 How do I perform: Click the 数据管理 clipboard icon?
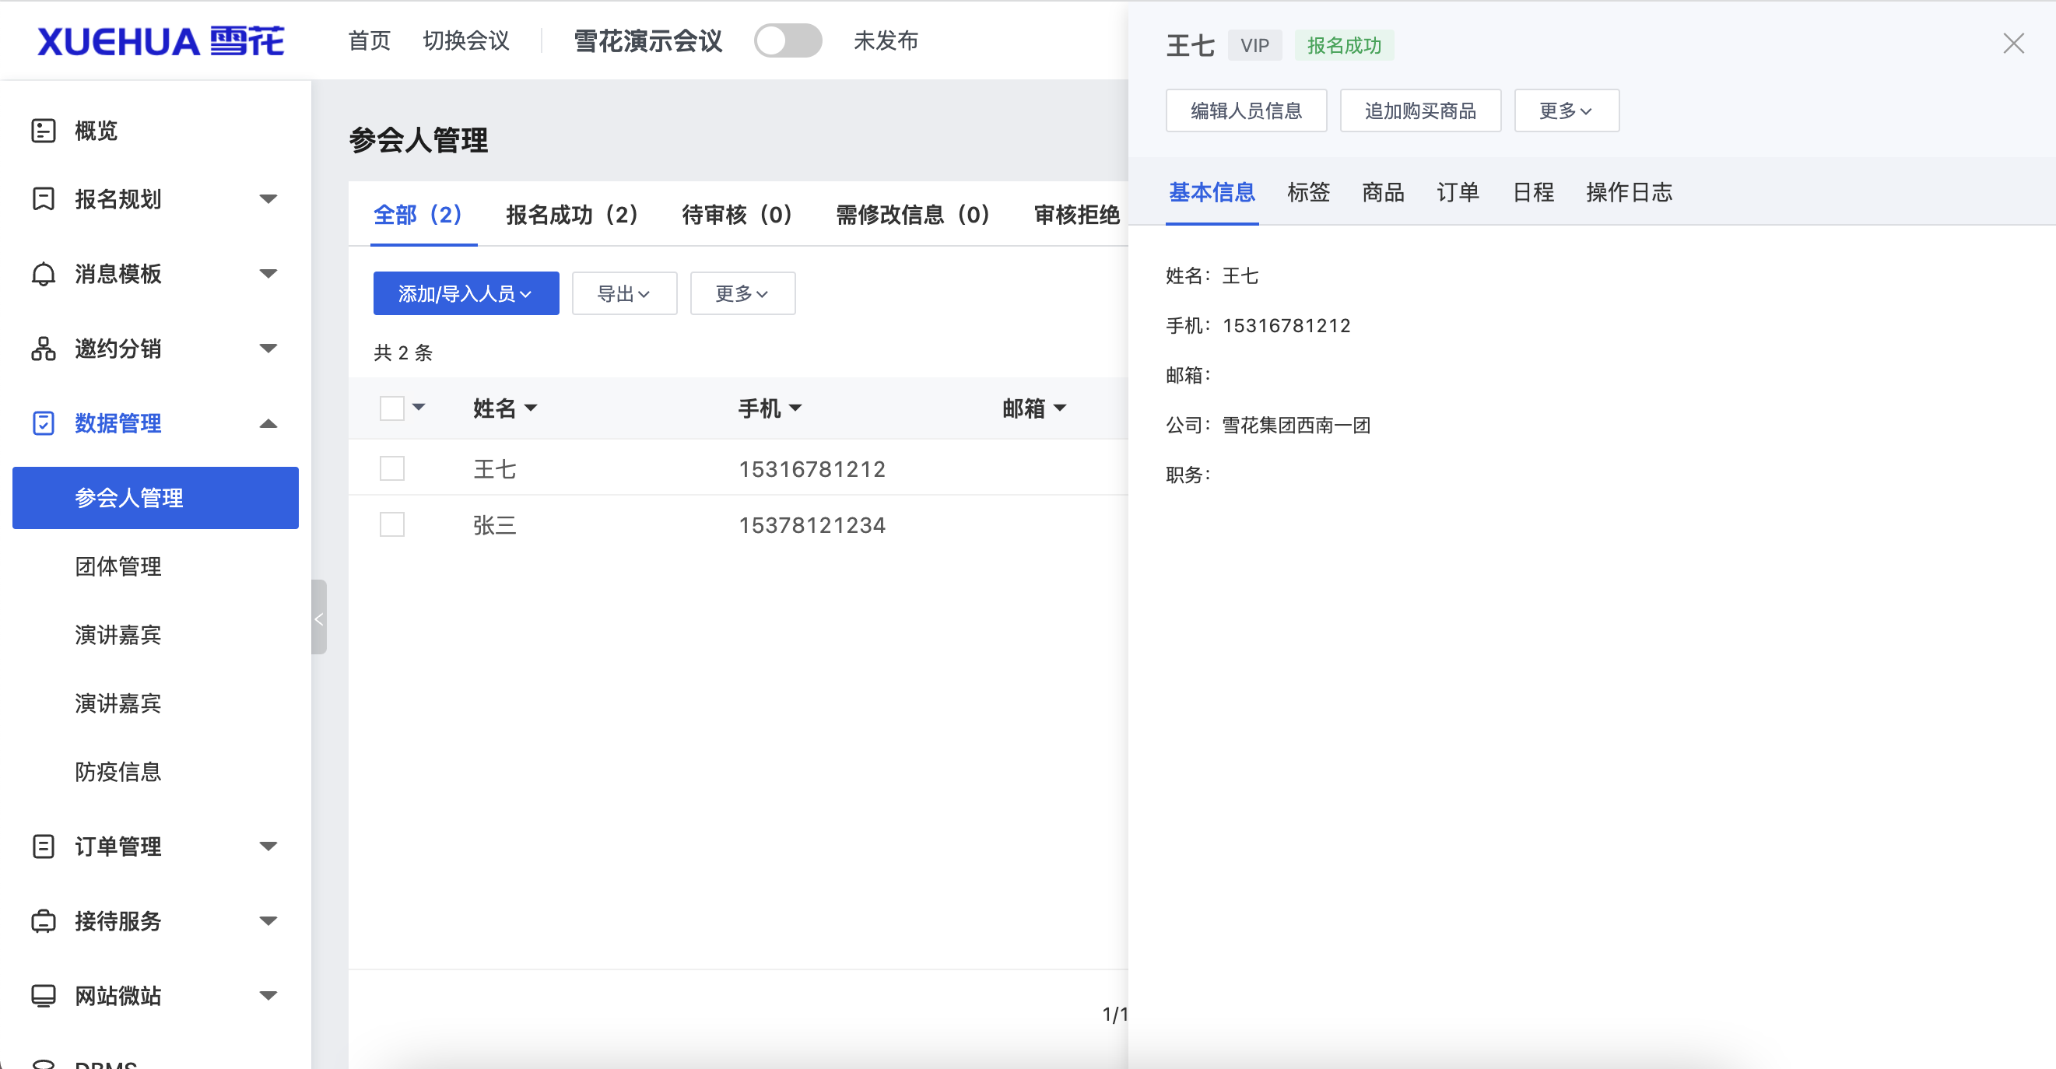pos(43,422)
